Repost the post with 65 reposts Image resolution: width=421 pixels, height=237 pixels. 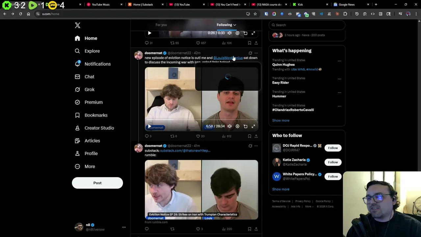pyautogui.click(x=174, y=43)
